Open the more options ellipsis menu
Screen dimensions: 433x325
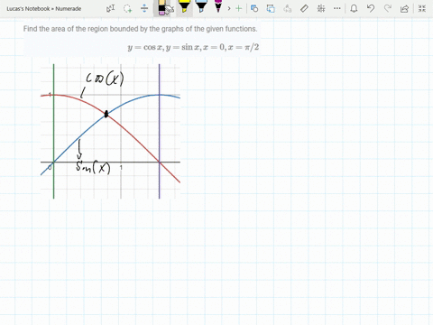[x=337, y=8]
